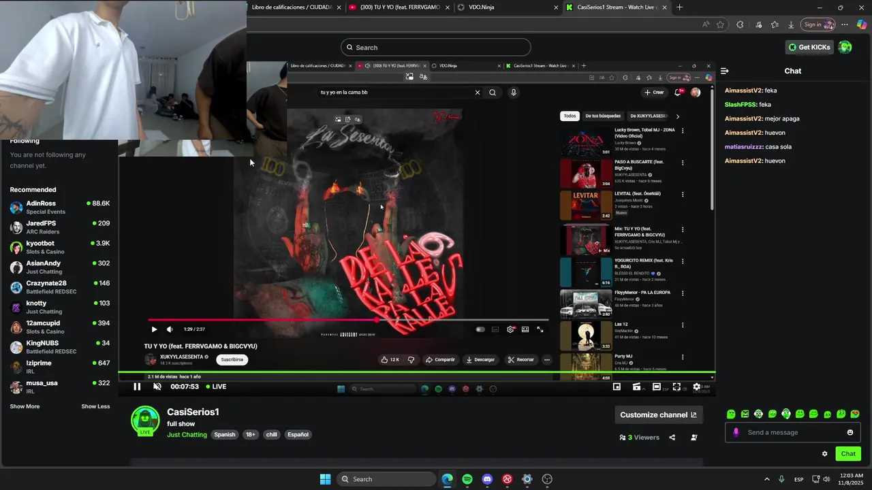Click username matiasruizzz in chat
The width and height of the screenshot is (872, 490).
pyautogui.click(x=743, y=147)
